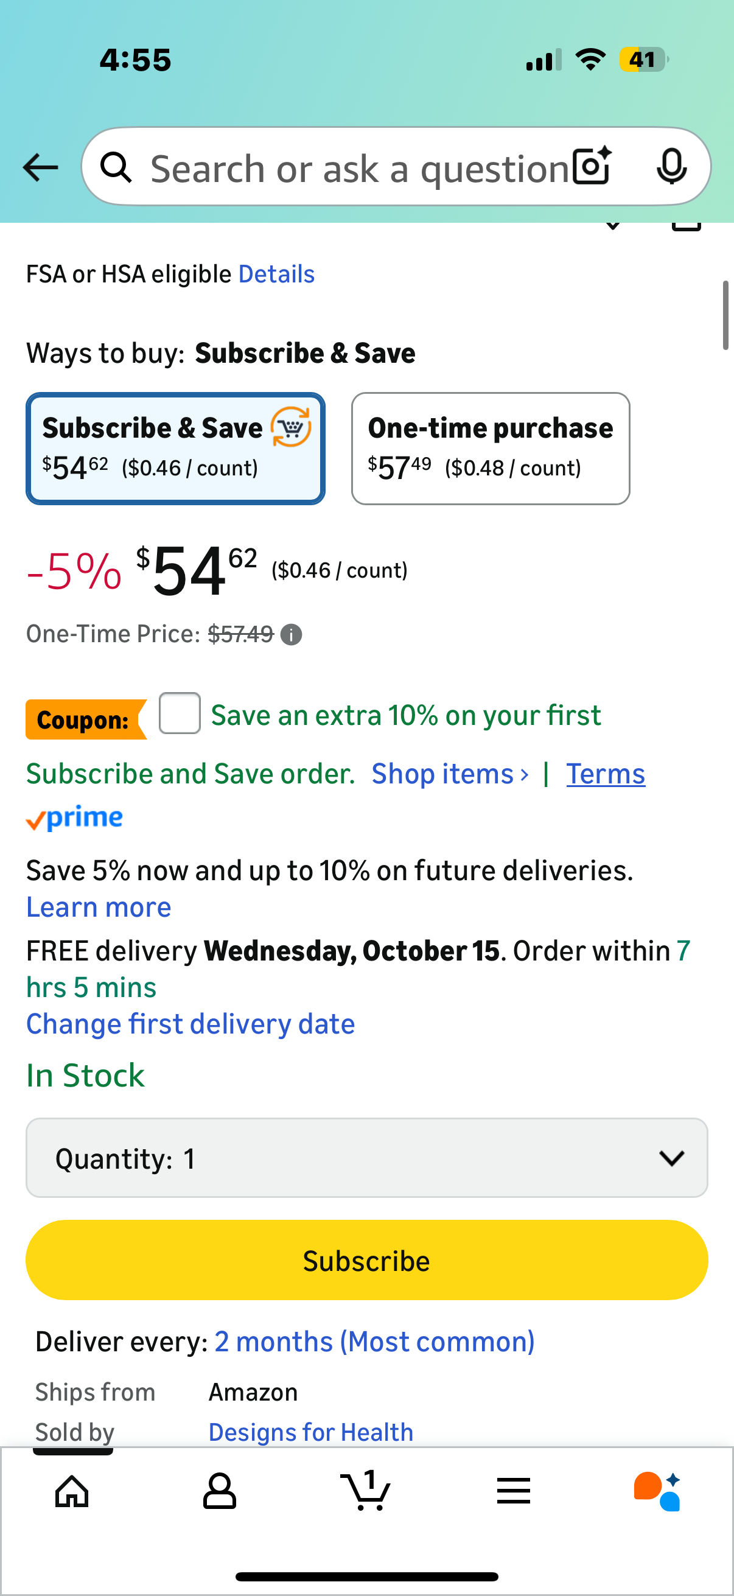Open the hamburger menu icon
Screen dimensions: 734x1596
[x=514, y=1491]
